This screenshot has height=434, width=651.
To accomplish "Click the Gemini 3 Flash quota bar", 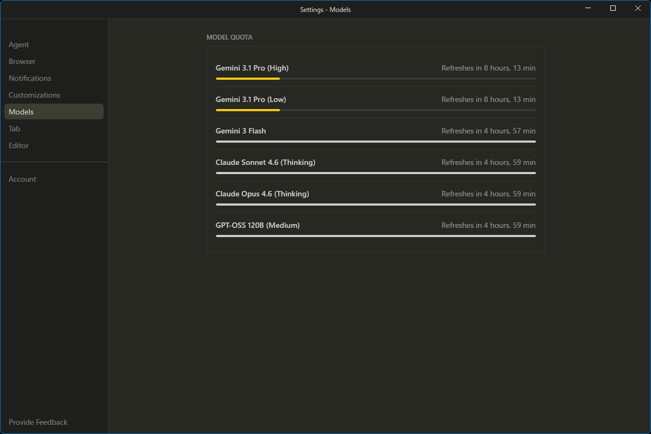I will [x=375, y=142].
